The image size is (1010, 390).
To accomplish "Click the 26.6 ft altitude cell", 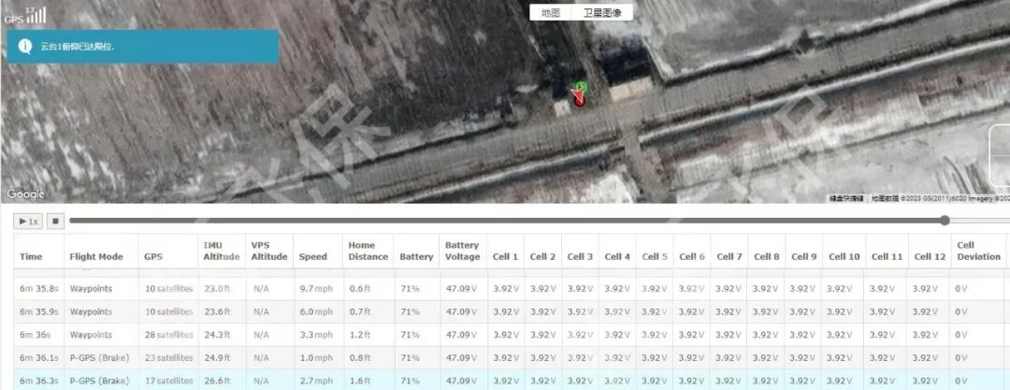I will point(218,381).
